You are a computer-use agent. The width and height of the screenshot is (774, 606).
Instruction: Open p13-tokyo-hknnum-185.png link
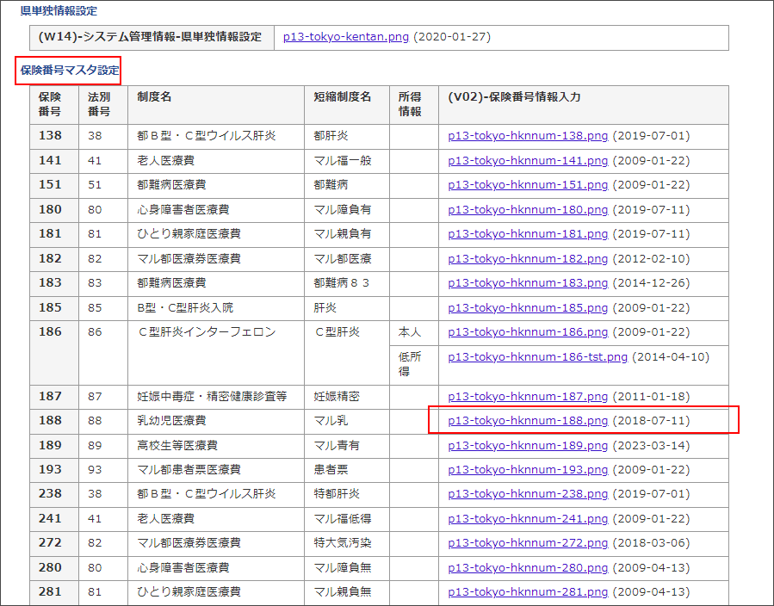528,308
